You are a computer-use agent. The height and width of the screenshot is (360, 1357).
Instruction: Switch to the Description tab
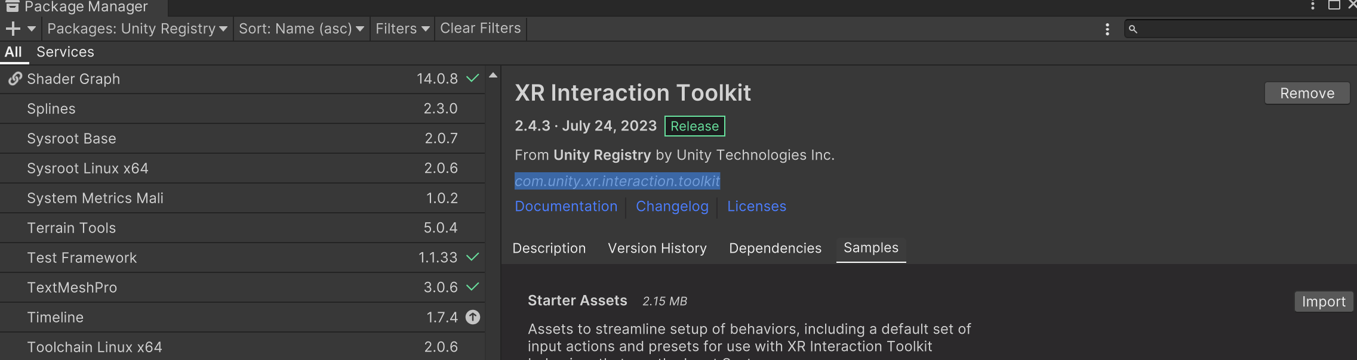549,249
